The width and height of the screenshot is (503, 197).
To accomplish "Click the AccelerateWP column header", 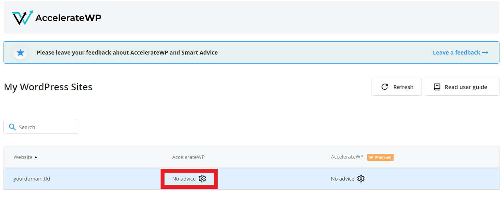I will coord(189,157).
